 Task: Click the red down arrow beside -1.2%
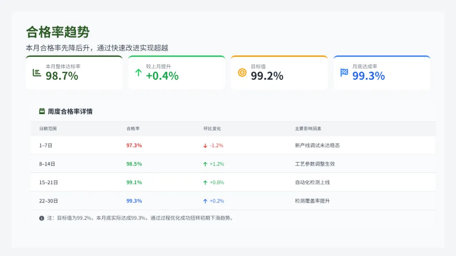pos(205,146)
